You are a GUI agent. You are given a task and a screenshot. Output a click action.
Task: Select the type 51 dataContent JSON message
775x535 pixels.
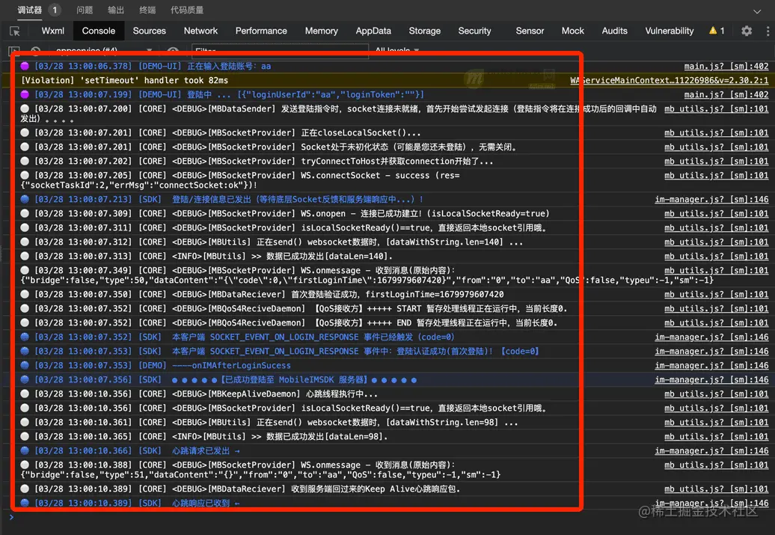(261, 474)
